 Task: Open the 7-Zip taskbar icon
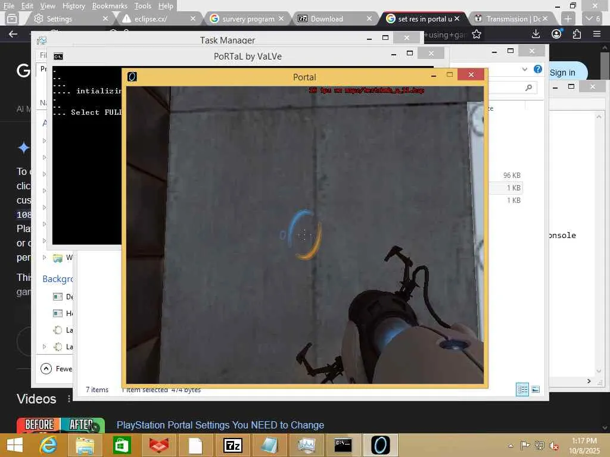[x=232, y=445]
